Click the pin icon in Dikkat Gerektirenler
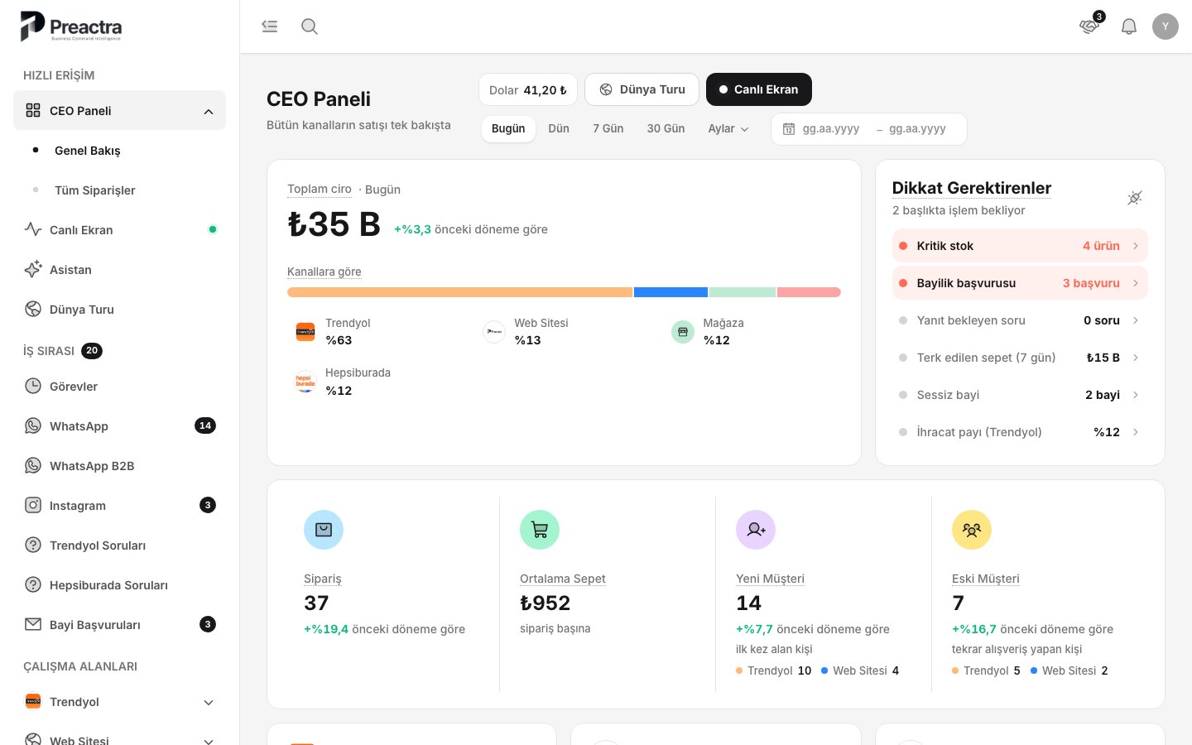This screenshot has height=745, width=1192. tap(1135, 198)
